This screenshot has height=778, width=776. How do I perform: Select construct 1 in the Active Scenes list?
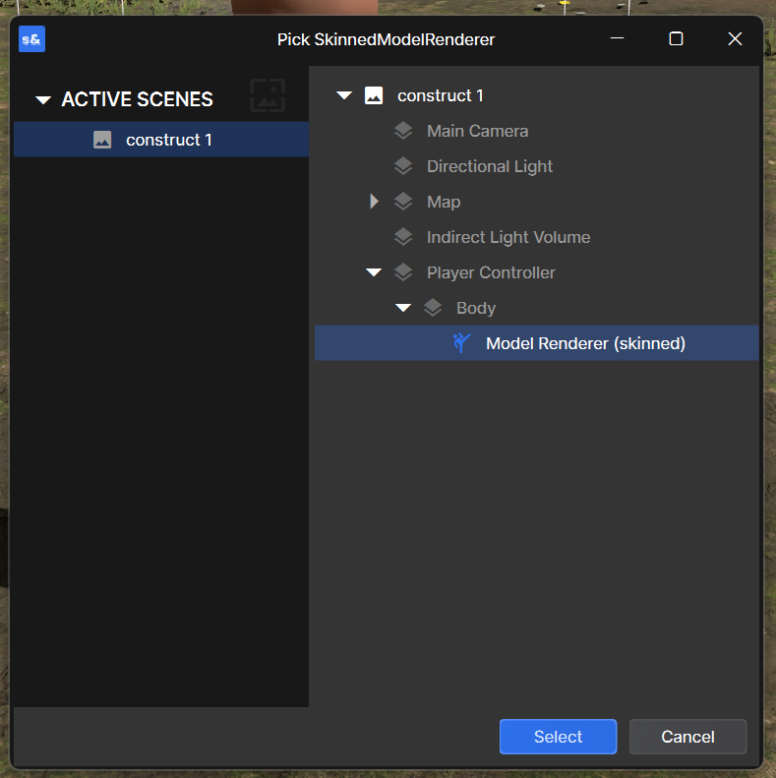pos(161,140)
